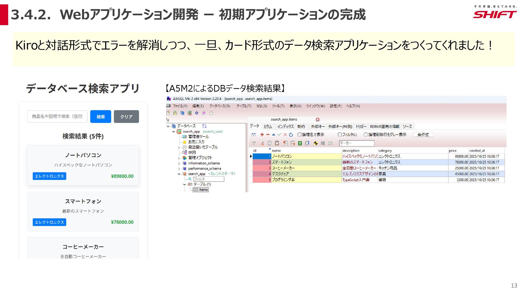Screen dimensions: 524x295
Task: Click the blue 検索 button
Action: coord(100,117)
